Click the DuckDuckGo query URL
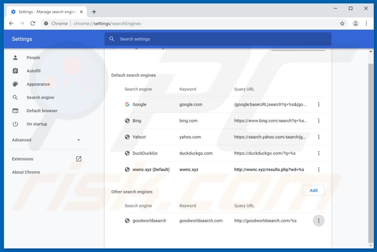The width and height of the screenshot is (377, 252). click(x=265, y=153)
